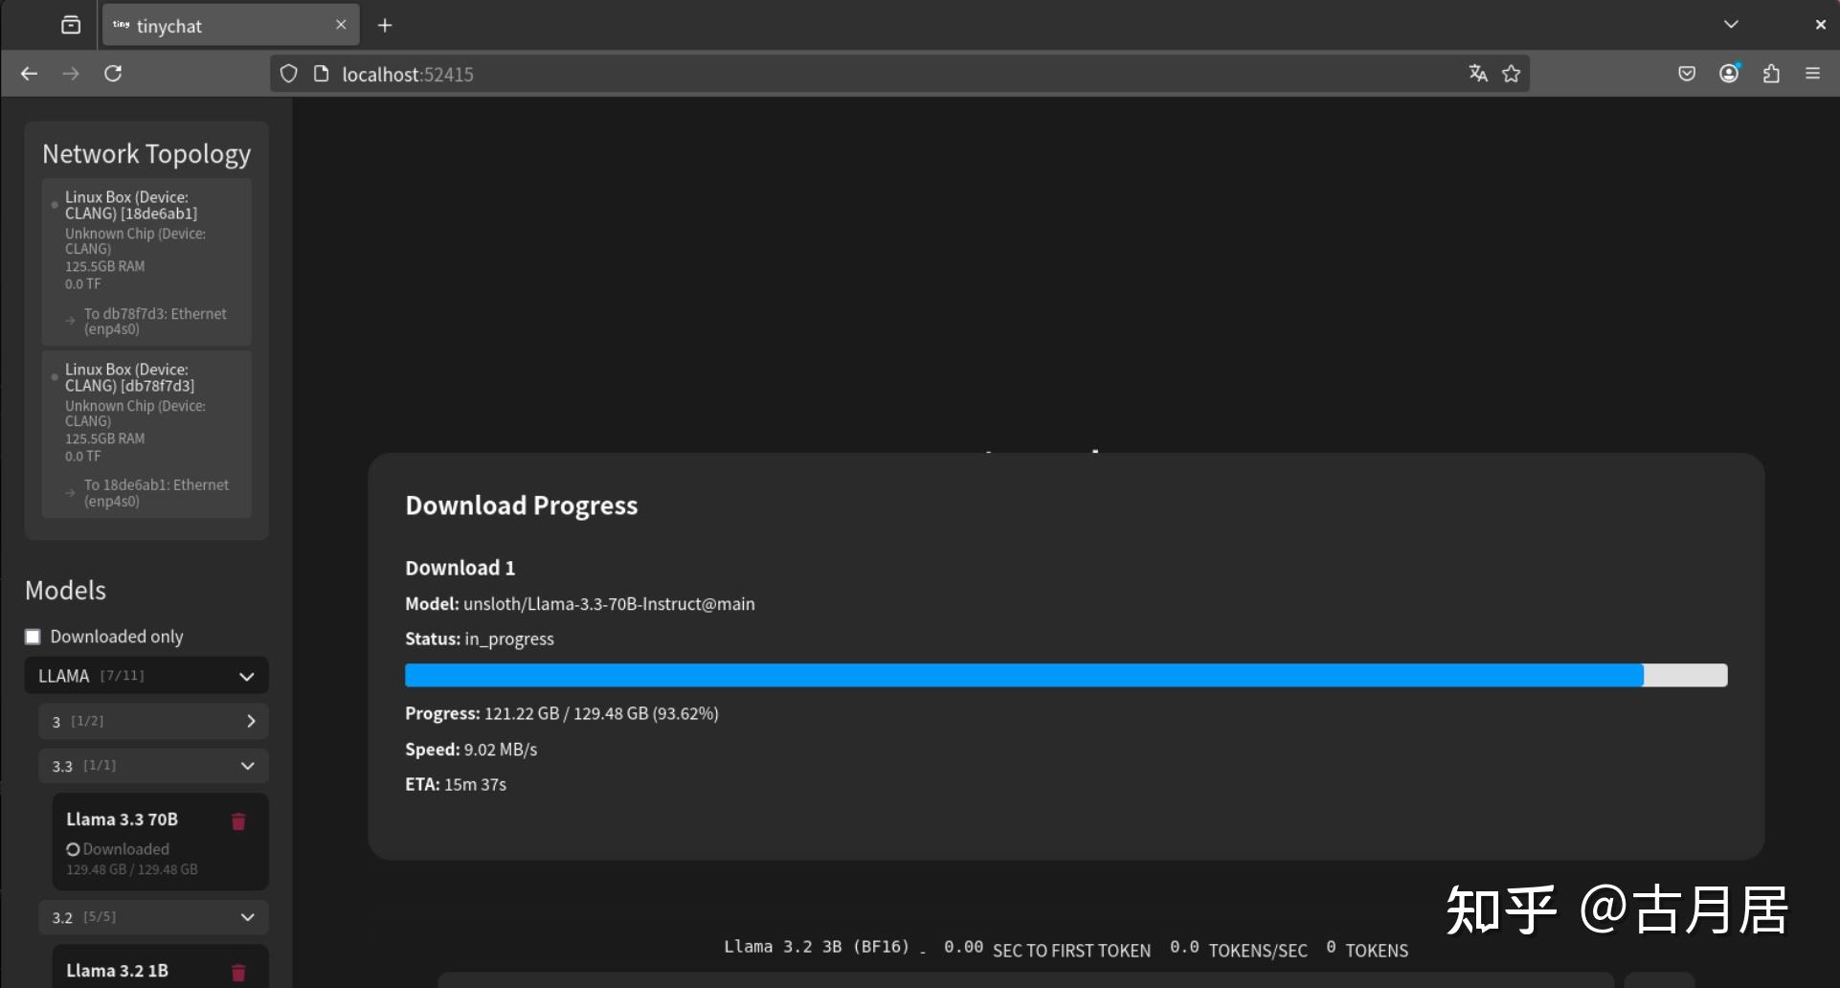Image resolution: width=1840 pixels, height=988 pixels.
Task: Select the Llama 3.3 70B model card
Action: coord(160,842)
